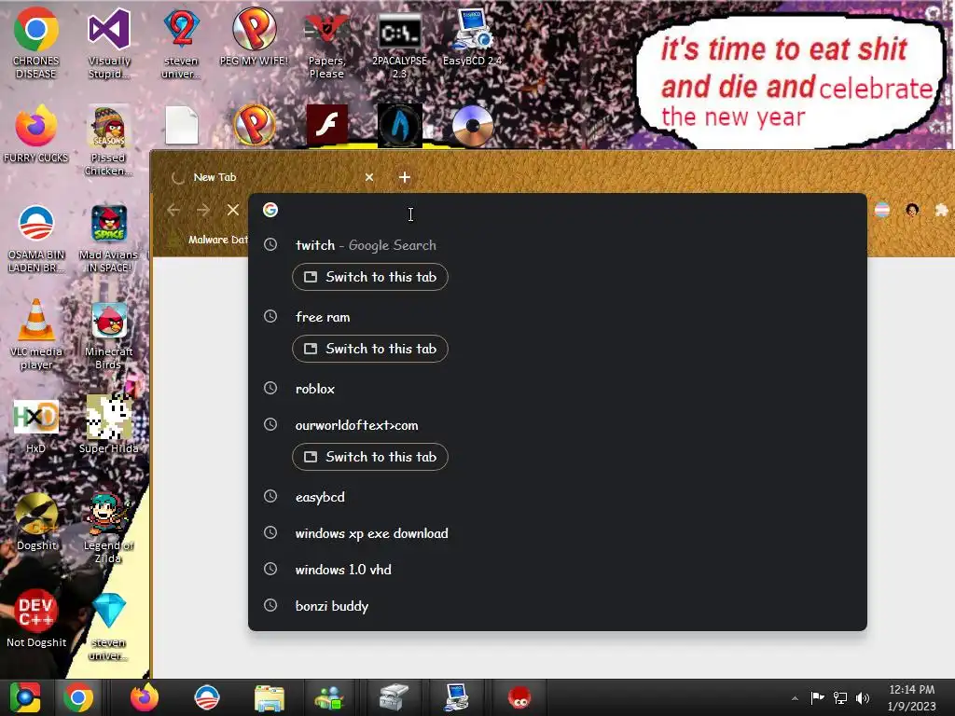Select windows 1.0 vhd suggestion
This screenshot has width=955, height=716.
click(558, 570)
